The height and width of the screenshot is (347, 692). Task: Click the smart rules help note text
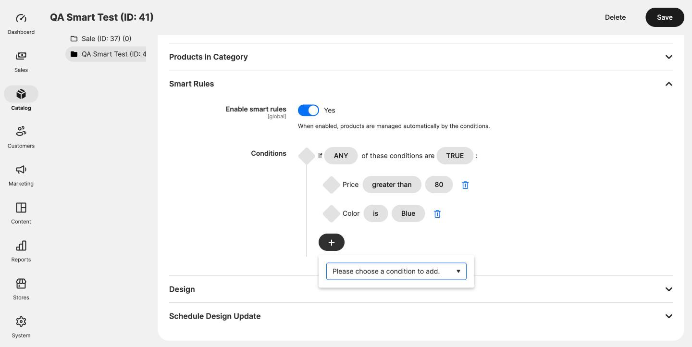[394, 126]
